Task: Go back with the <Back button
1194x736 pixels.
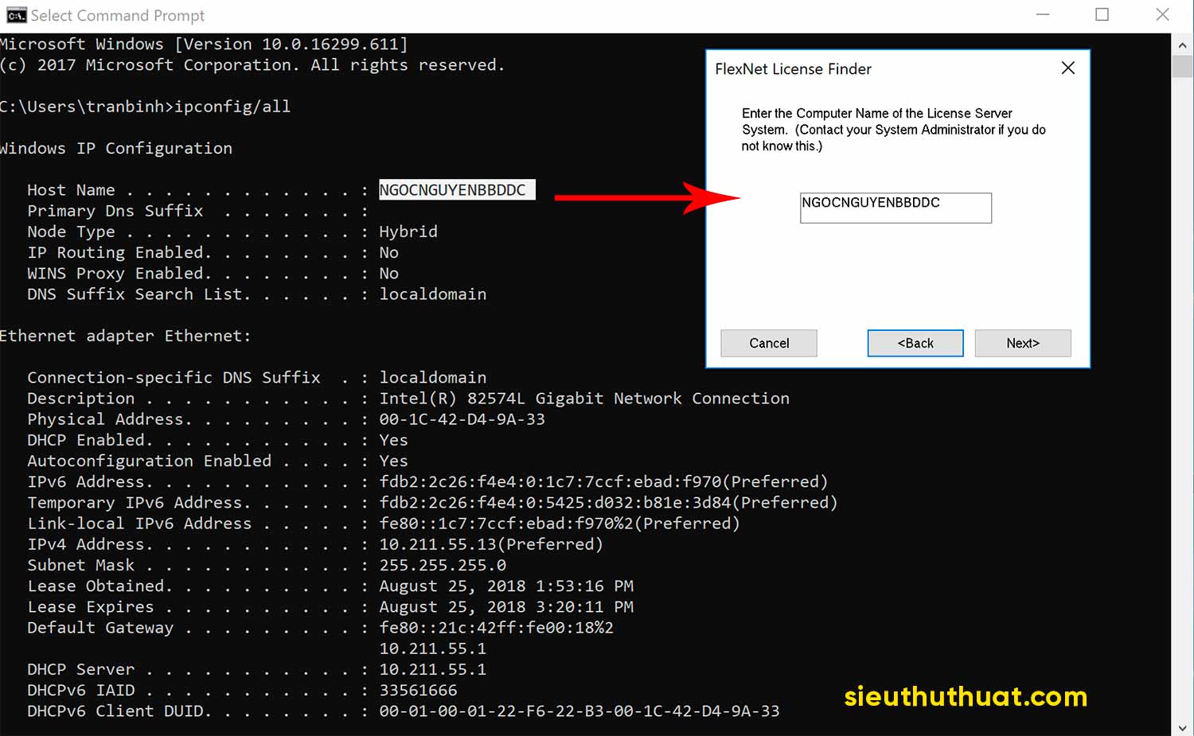Action: coord(915,343)
